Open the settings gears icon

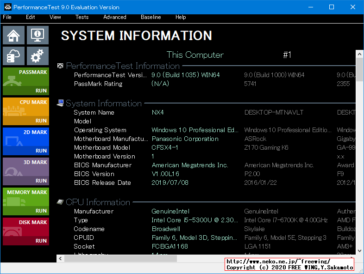(x=38, y=56)
